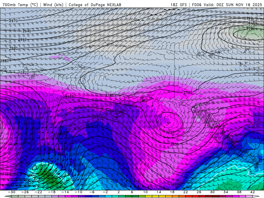Click the -22 color bar label
This screenshot has width=264, height=198.
tap(38, 192)
